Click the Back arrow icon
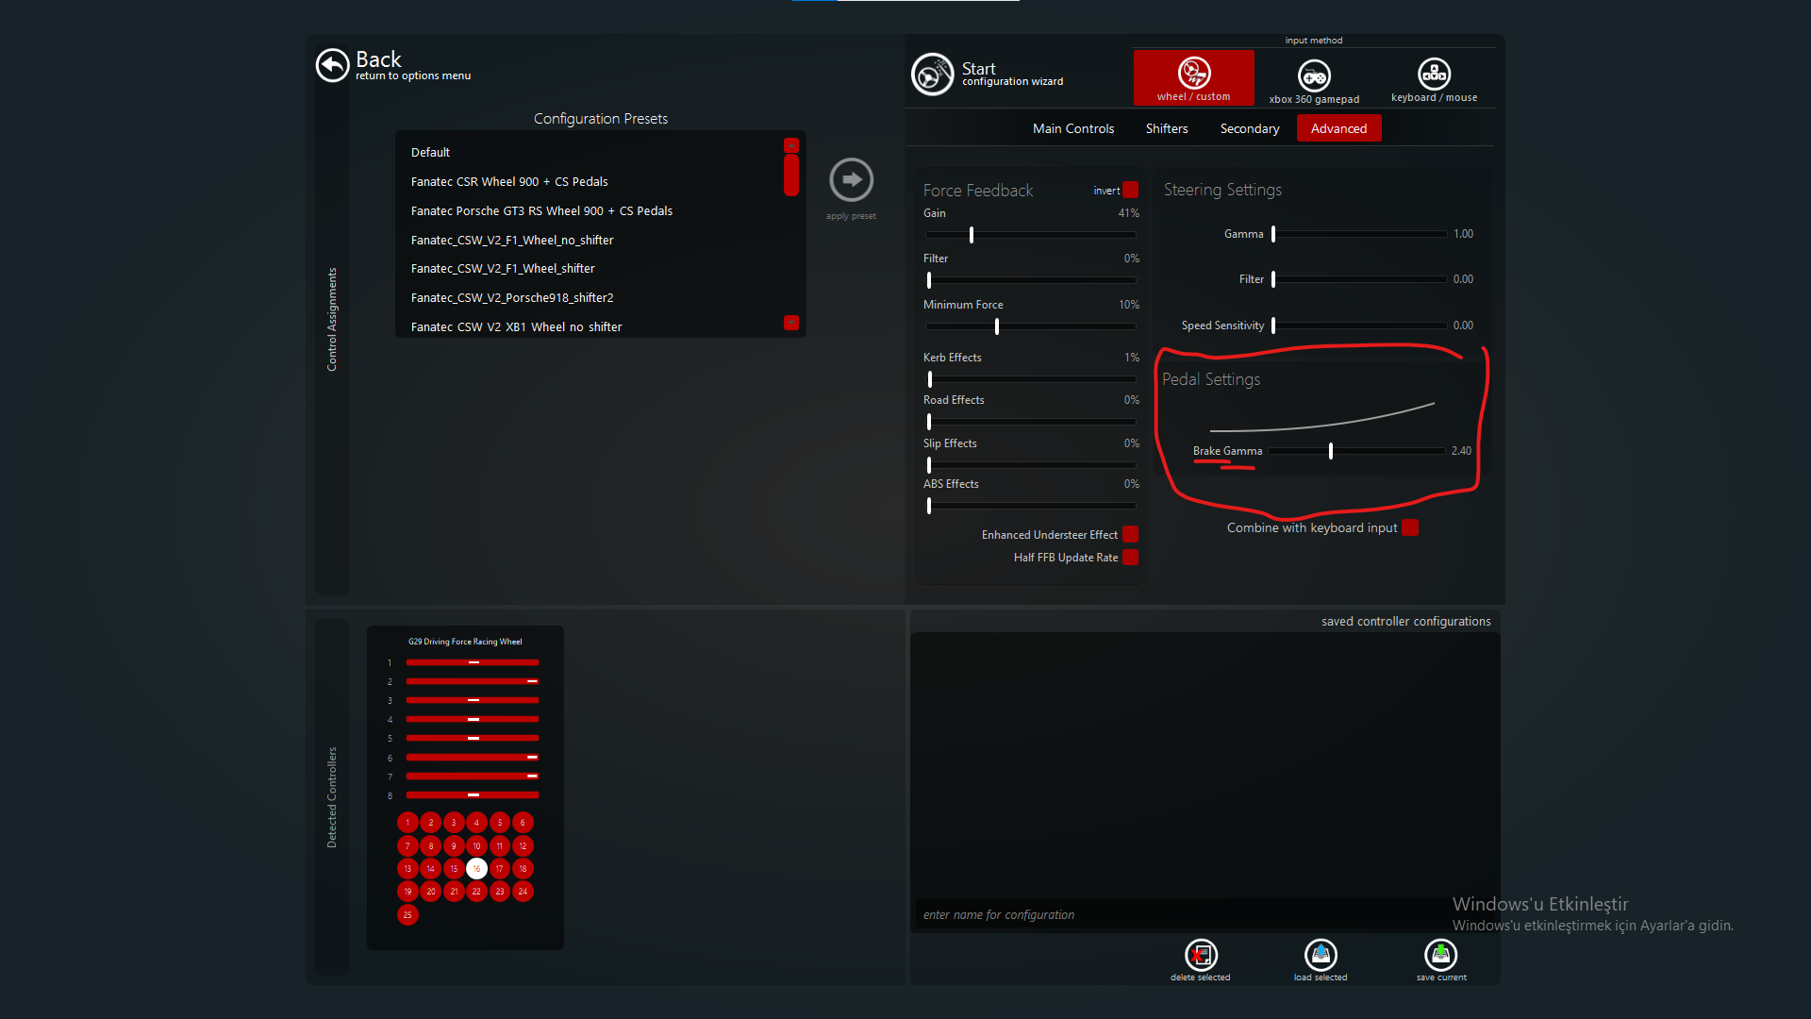Viewport: 1811px width, 1019px height. click(332, 65)
